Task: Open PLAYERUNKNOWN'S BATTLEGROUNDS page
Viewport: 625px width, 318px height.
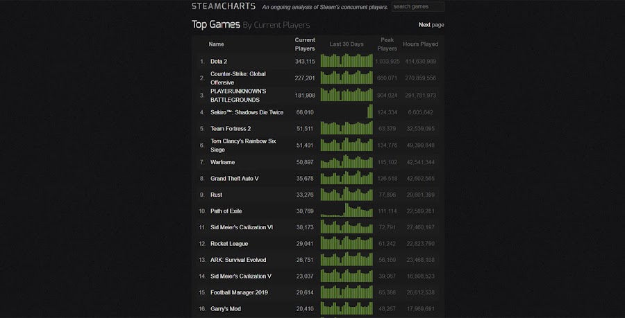Action: point(238,96)
